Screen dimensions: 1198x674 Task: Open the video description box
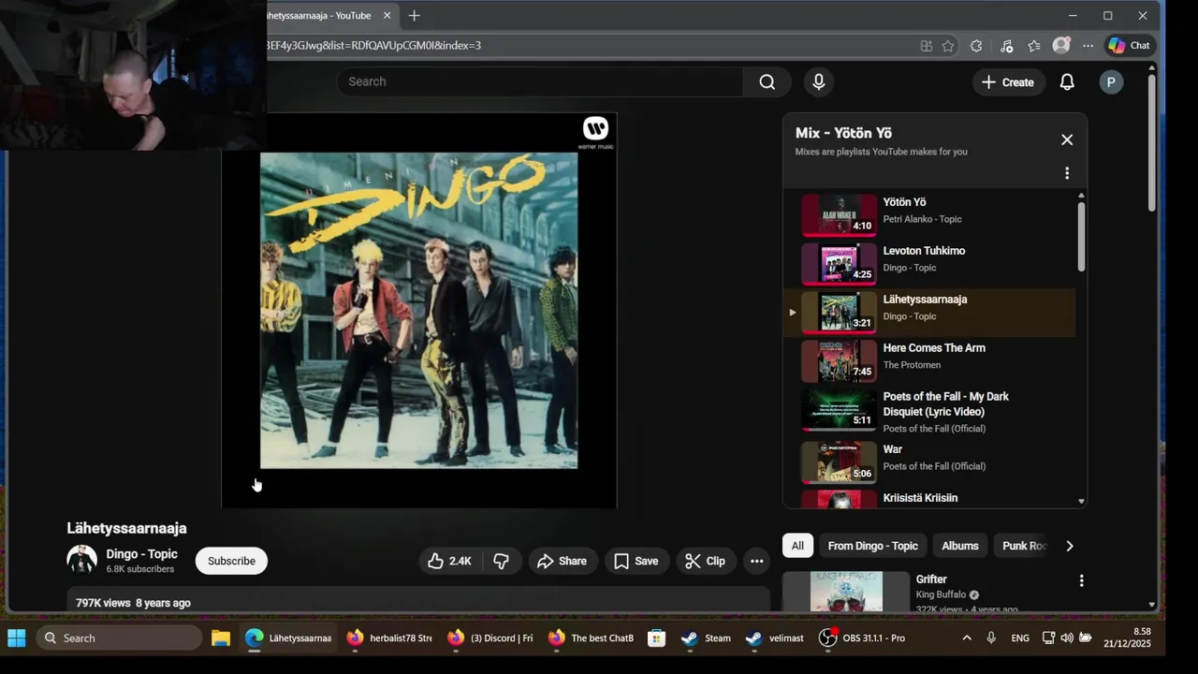pyautogui.click(x=418, y=600)
